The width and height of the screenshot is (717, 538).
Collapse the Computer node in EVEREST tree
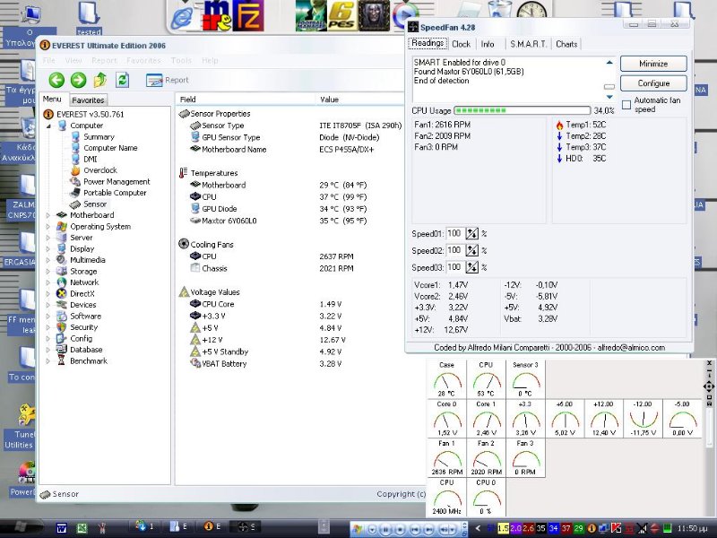[x=48, y=126]
